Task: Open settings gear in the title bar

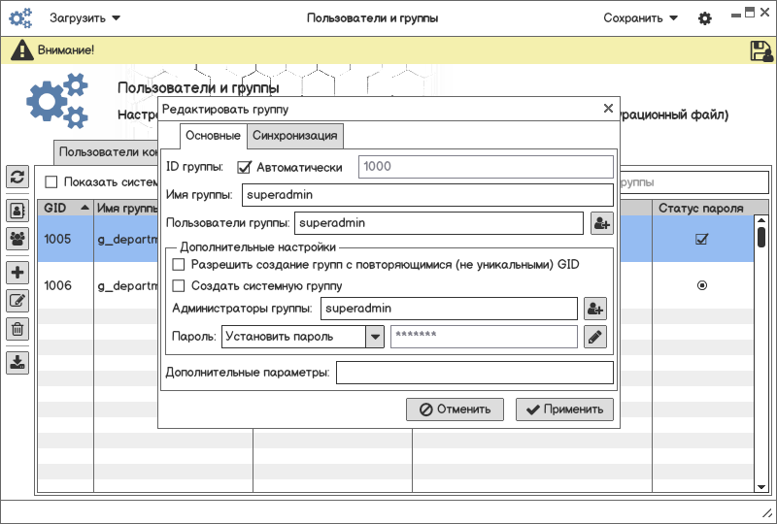Action: [705, 18]
